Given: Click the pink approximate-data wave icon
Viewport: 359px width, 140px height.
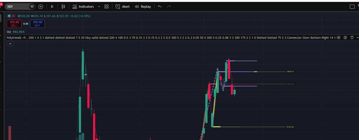Looking at the screenshot, I should click(x=14, y=16).
